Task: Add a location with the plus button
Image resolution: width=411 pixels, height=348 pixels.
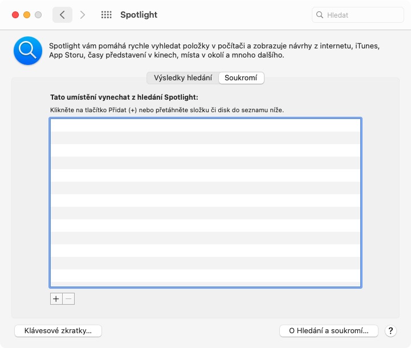Action: pos(56,298)
